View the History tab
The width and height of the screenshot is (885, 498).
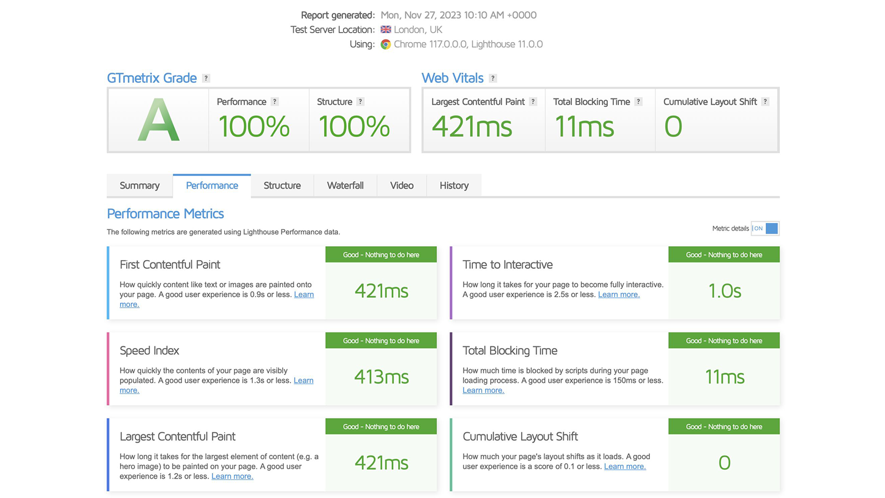tap(454, 185)
